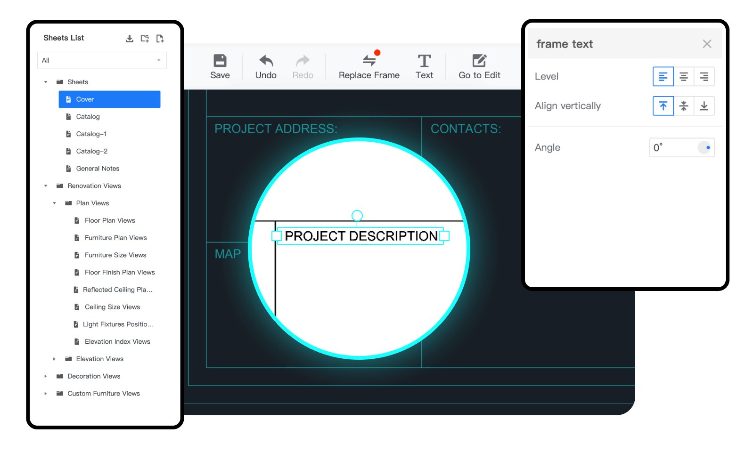
Task: Click the rotation handle above the text box
Action: tap(357, 216)
